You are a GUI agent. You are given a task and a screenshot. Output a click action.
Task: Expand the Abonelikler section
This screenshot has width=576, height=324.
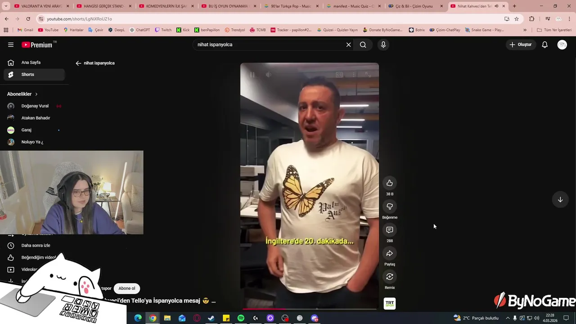[22, 94]
